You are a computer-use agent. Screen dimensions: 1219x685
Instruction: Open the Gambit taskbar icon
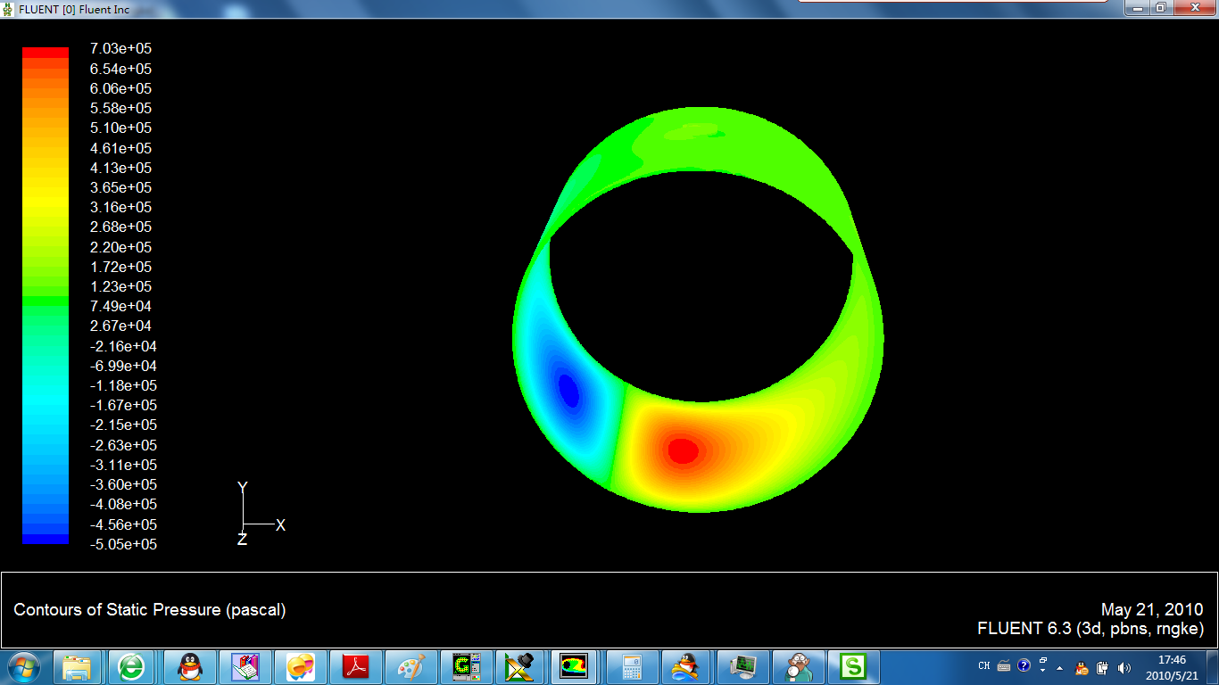(x=467, y=666)
